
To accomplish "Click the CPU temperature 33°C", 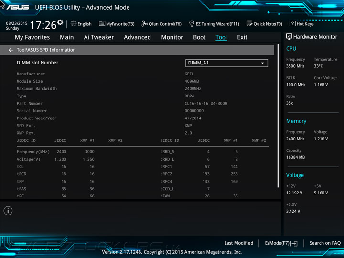I will click(318, 66).
